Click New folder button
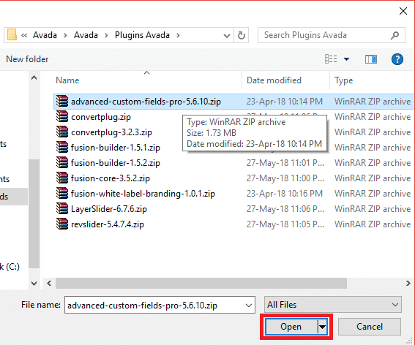Screen dimensions: 415x345 27,59
